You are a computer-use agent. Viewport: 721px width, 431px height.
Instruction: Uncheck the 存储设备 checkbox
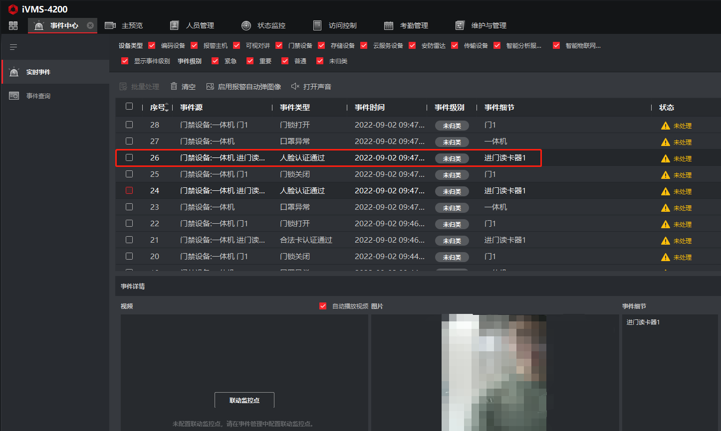tap(322, 45)
